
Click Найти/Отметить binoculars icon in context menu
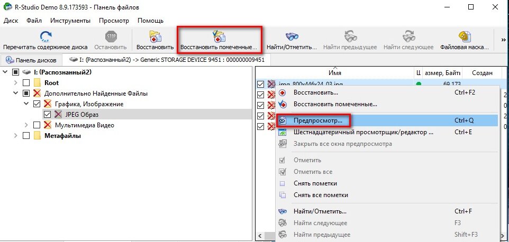[283, 211]
